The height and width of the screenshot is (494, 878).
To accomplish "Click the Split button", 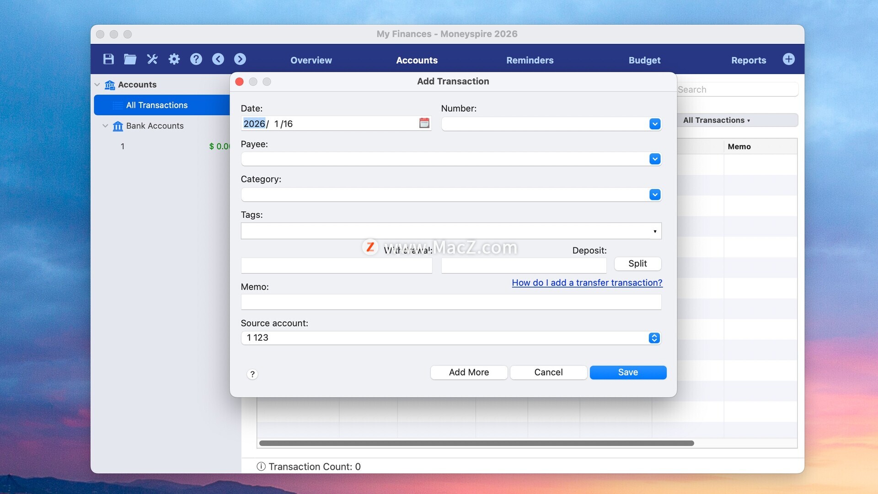I will (x=637, y=263).
